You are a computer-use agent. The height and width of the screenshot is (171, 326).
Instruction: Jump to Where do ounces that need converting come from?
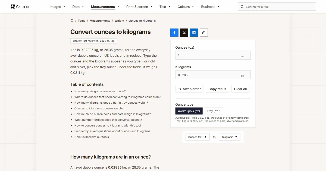coord(118,97)
